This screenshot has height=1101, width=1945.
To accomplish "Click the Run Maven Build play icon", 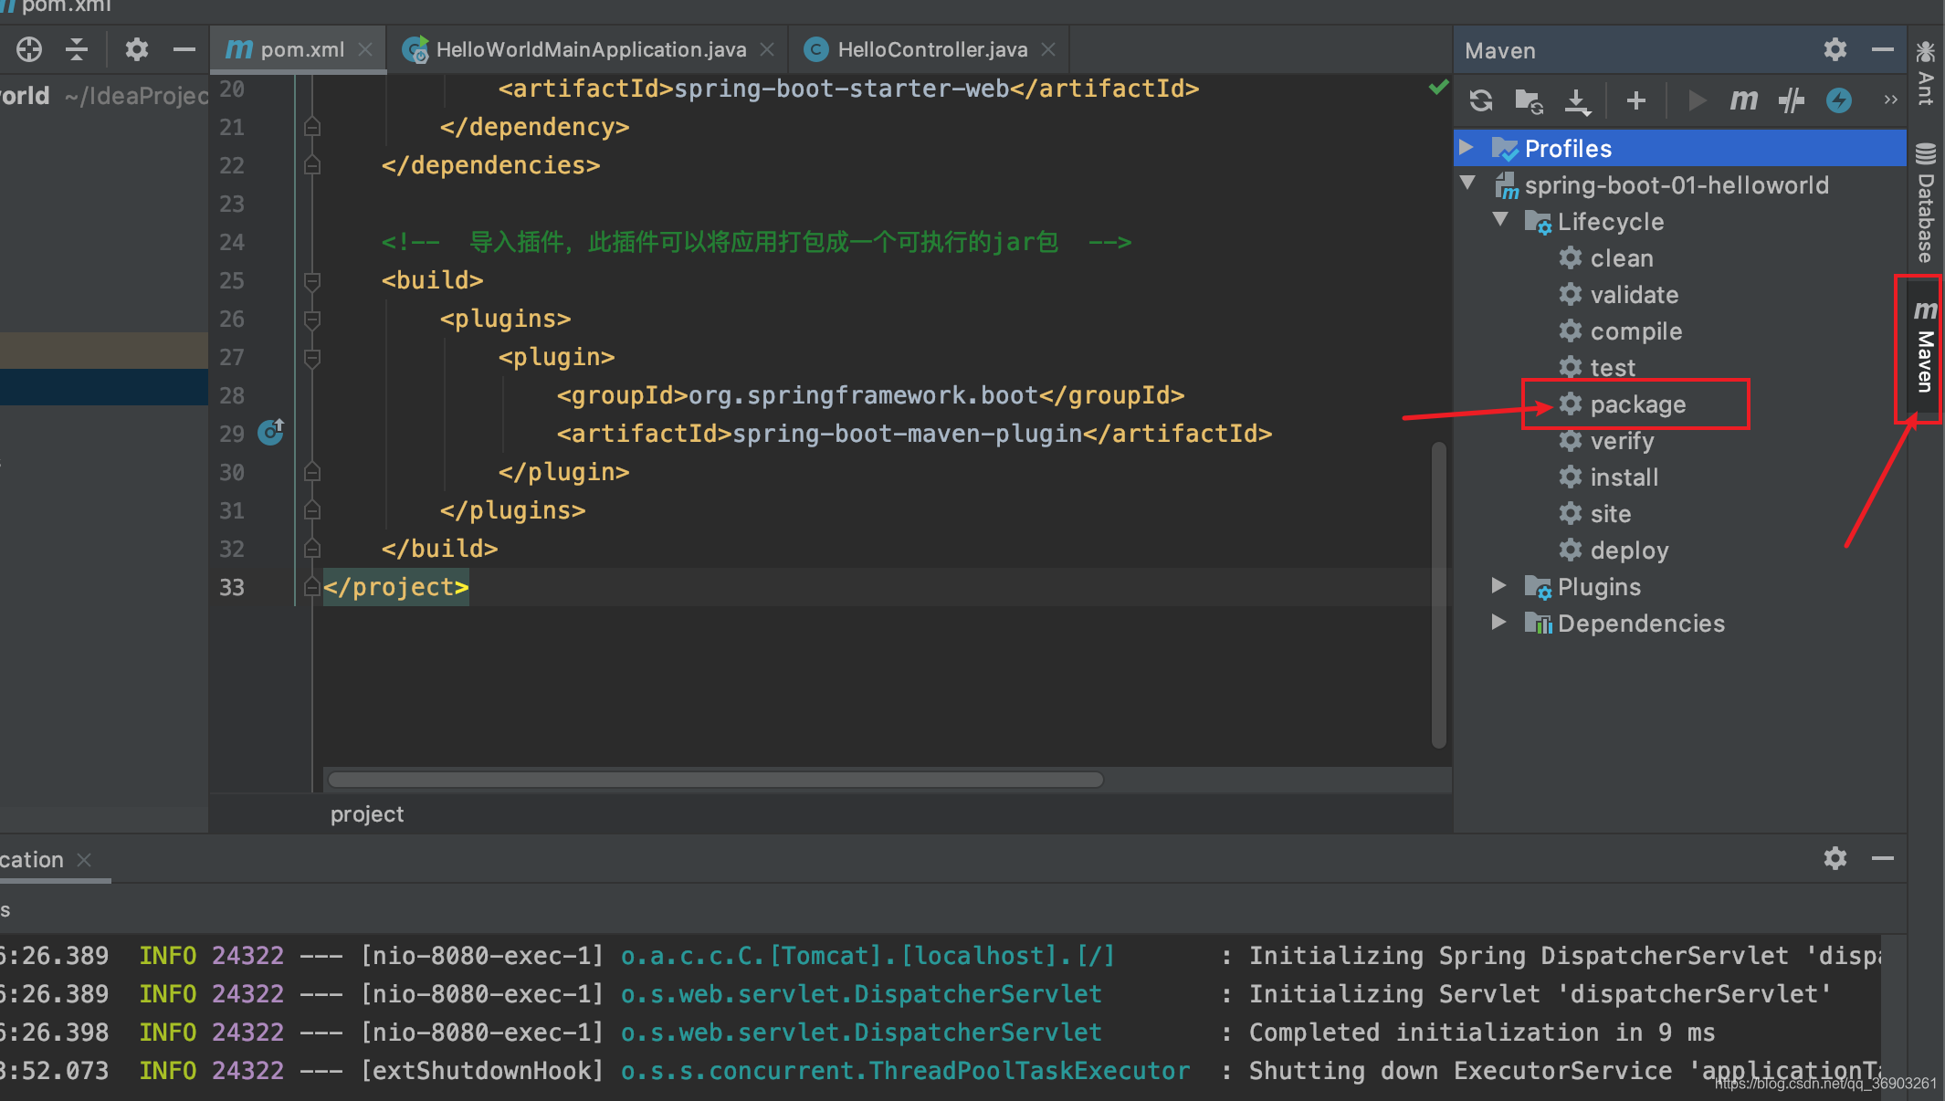I will tap(1697, 100).
